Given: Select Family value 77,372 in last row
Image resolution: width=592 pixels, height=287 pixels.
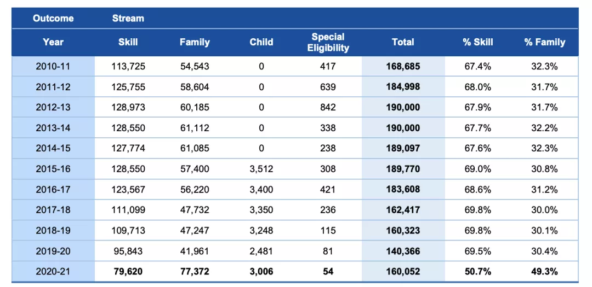Looking at the screenshot, I should tap(195, 272).
